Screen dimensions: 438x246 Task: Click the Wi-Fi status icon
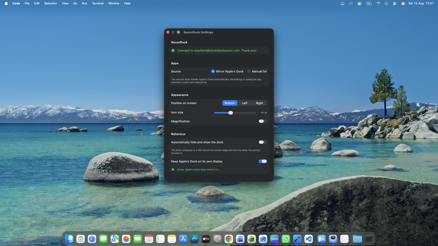[378, 3]
